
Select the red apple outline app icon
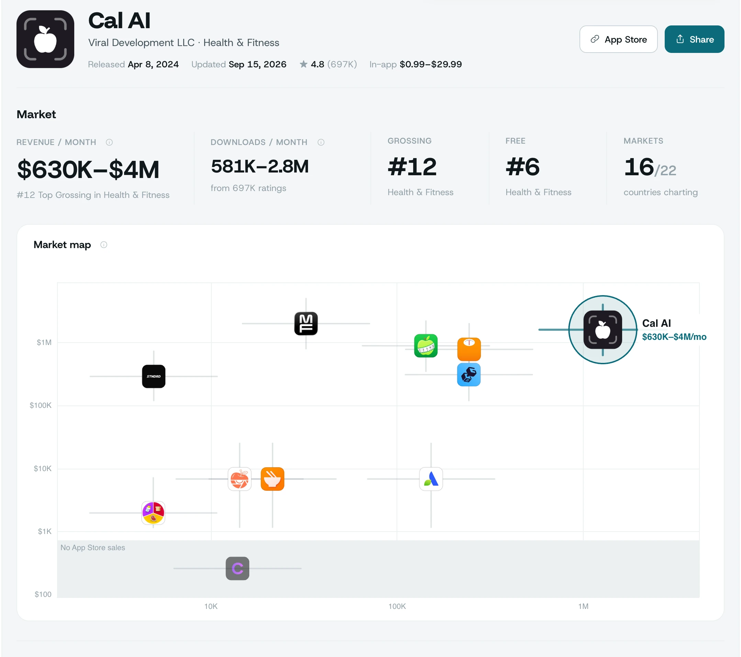tap(240, 479)
